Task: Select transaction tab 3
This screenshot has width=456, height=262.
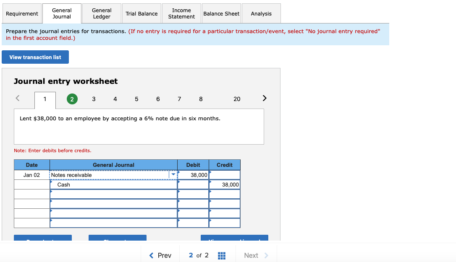Action: click(94, 99)
